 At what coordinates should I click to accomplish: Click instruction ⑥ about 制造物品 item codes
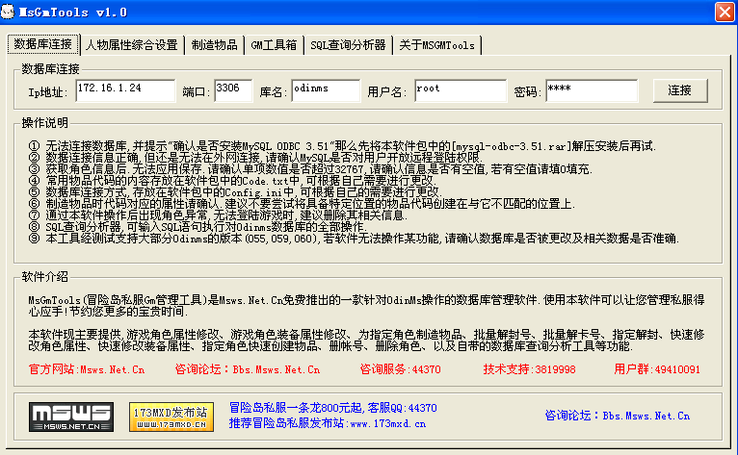click(302, 204)
